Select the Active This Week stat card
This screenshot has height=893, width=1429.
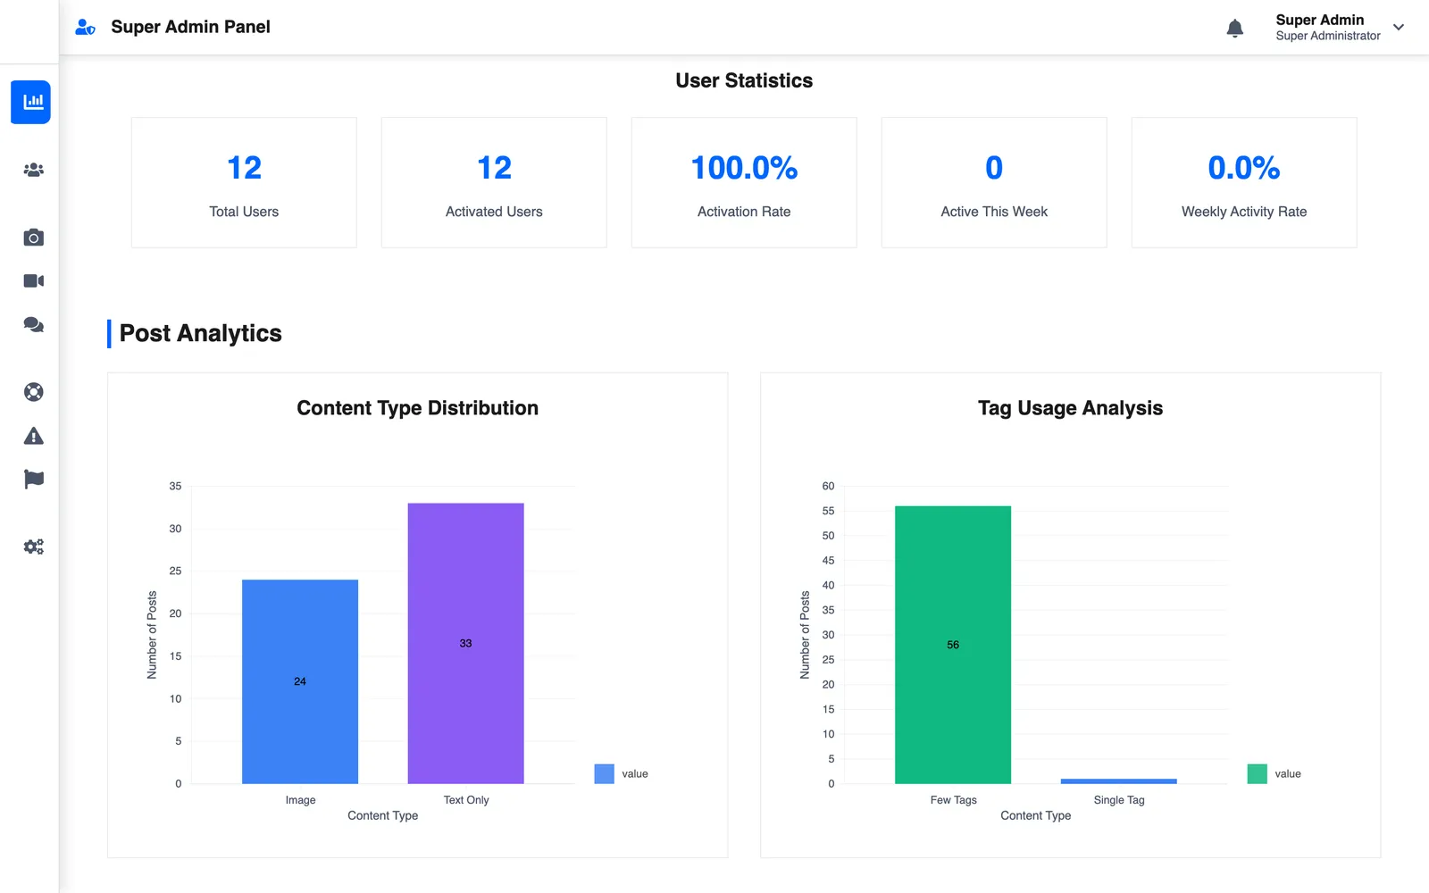click(x=994, y=182)
